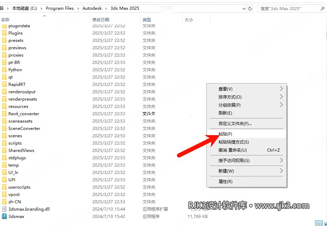Click the Plugins folder icon
327x226 pixels.
(x=4, y=33)
